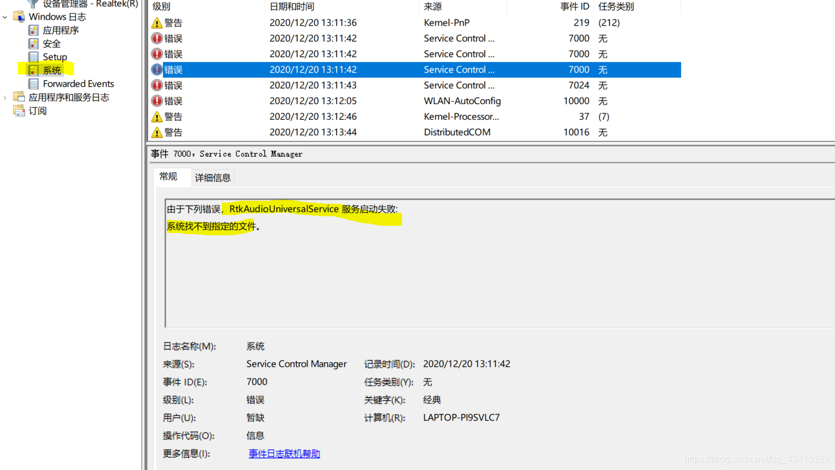Open the 事件日志联机帮助 link
Screen dimensions: 835x470
point(284,453)
